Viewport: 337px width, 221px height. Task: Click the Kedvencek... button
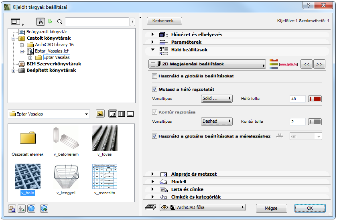[164, 21]
